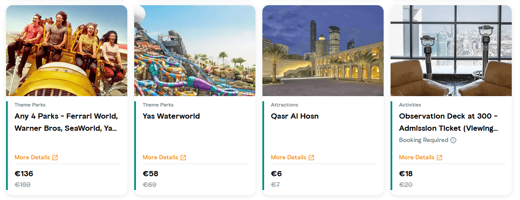The width and height of the screenshot is (520, 200).
Task: Open More Details for Any 4 Parks
Action: [x=32, y=158]
